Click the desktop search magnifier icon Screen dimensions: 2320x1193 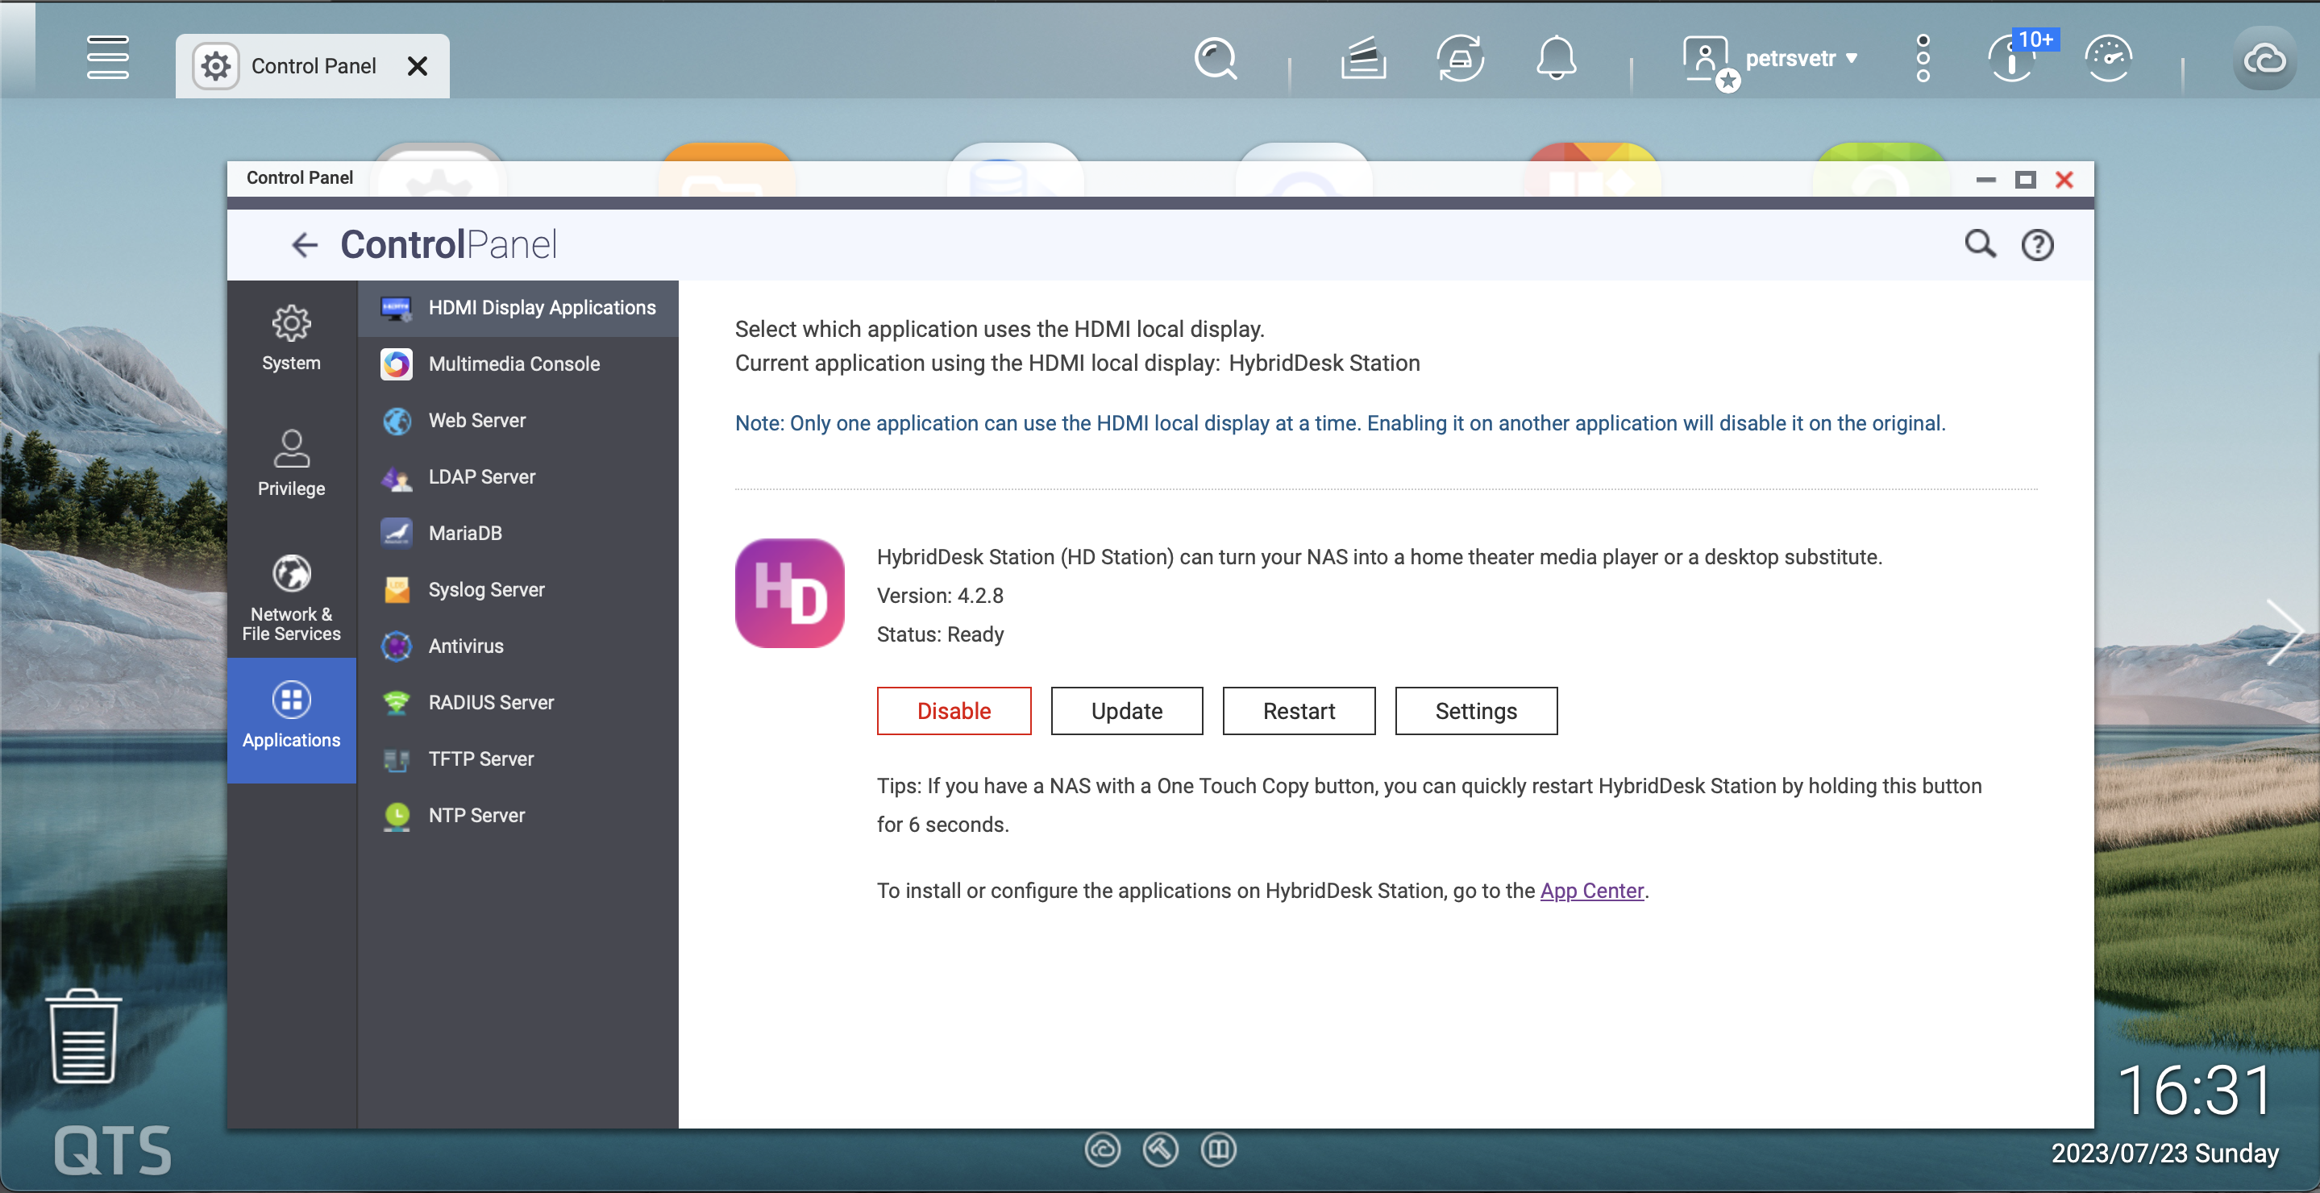tap(1215, 60)
